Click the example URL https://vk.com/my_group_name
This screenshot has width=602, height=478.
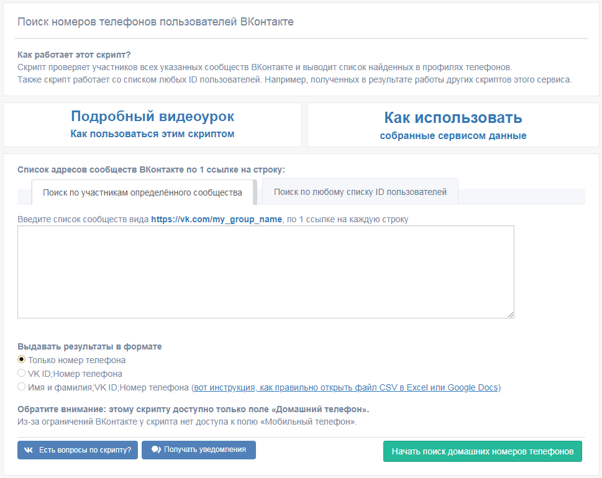pos(216,219)
